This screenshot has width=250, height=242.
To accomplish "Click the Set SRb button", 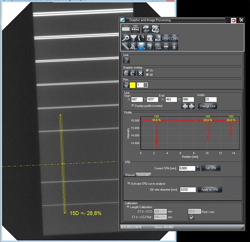I will 211,168.
